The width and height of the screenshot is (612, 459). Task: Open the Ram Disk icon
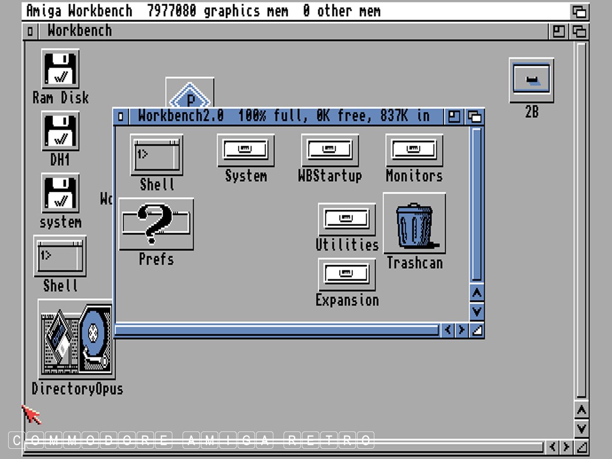[60, 69]
